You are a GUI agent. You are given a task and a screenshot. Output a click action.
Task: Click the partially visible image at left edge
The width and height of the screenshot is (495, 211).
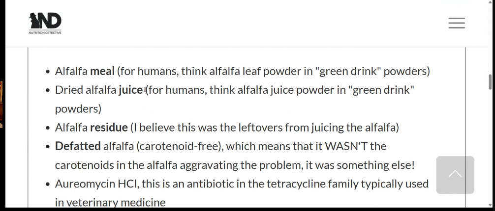[x=1, y=105]
